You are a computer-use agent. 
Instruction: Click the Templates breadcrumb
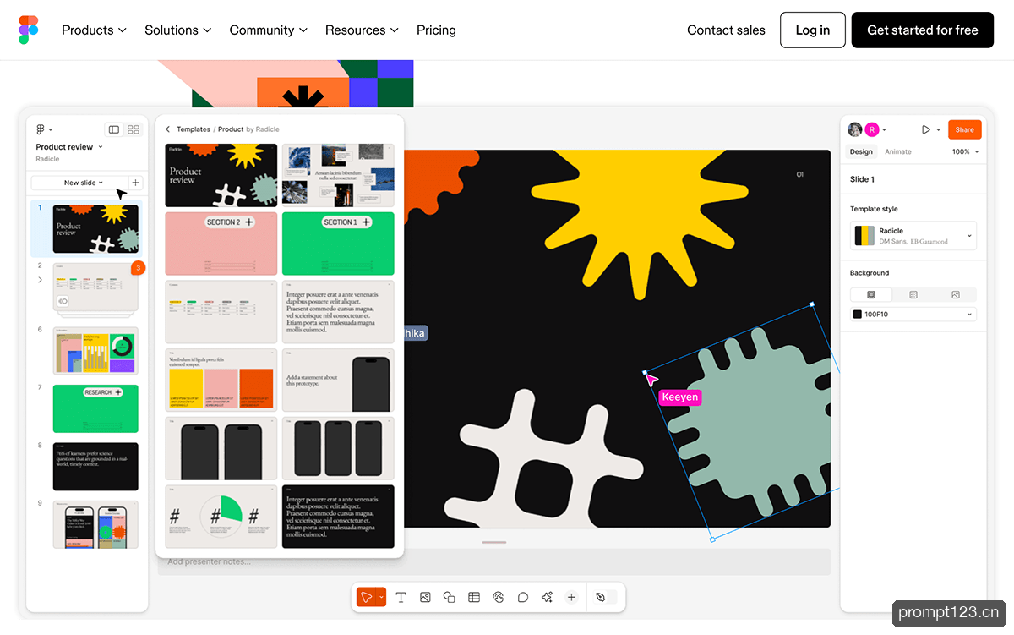point(194,129)
